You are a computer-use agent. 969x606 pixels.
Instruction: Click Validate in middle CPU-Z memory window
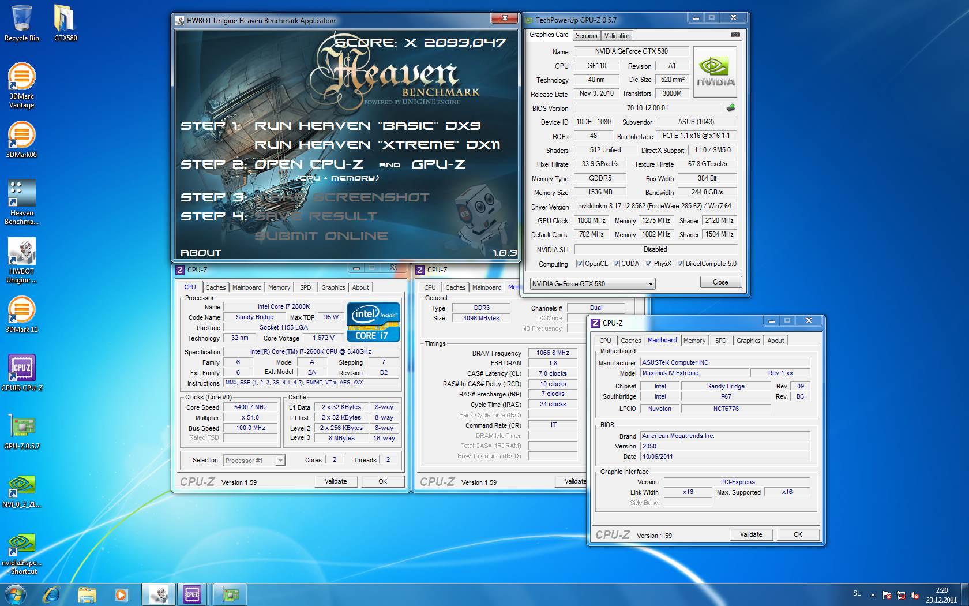coord(572,481)
